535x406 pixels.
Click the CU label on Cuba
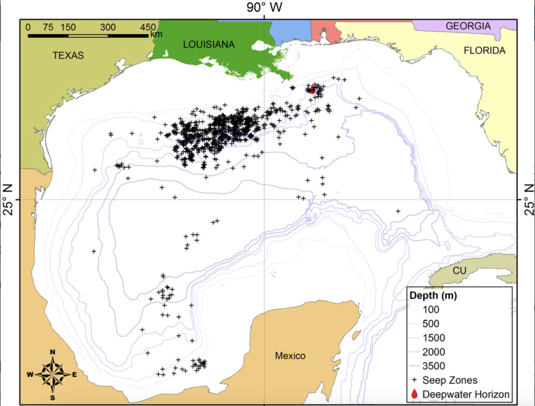click(x=459, y=271)
